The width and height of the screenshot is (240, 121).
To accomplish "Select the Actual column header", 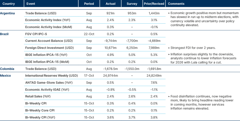I will 111,4.
